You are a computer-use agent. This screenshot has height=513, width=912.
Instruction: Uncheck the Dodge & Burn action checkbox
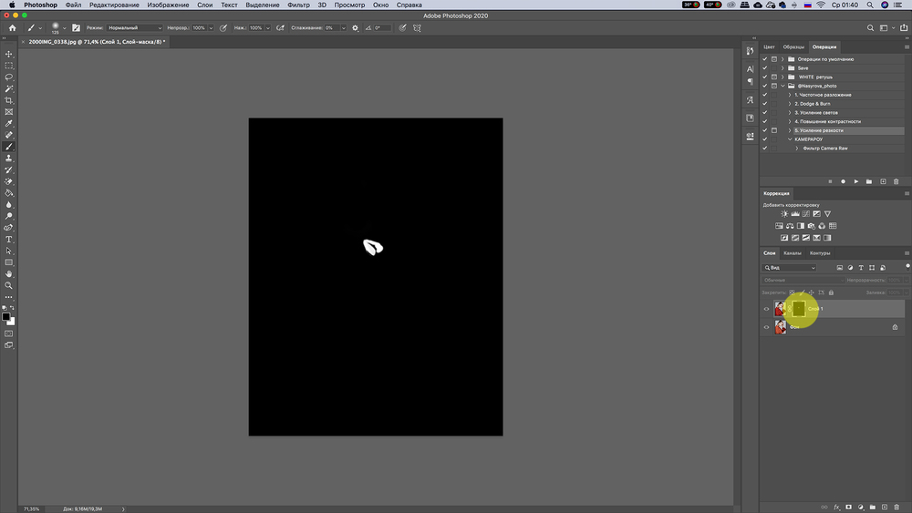pyautogui.click(x=764, y=104)
